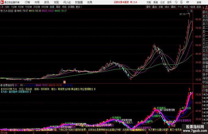Click the 9.70 low price label

coord(29,80)
